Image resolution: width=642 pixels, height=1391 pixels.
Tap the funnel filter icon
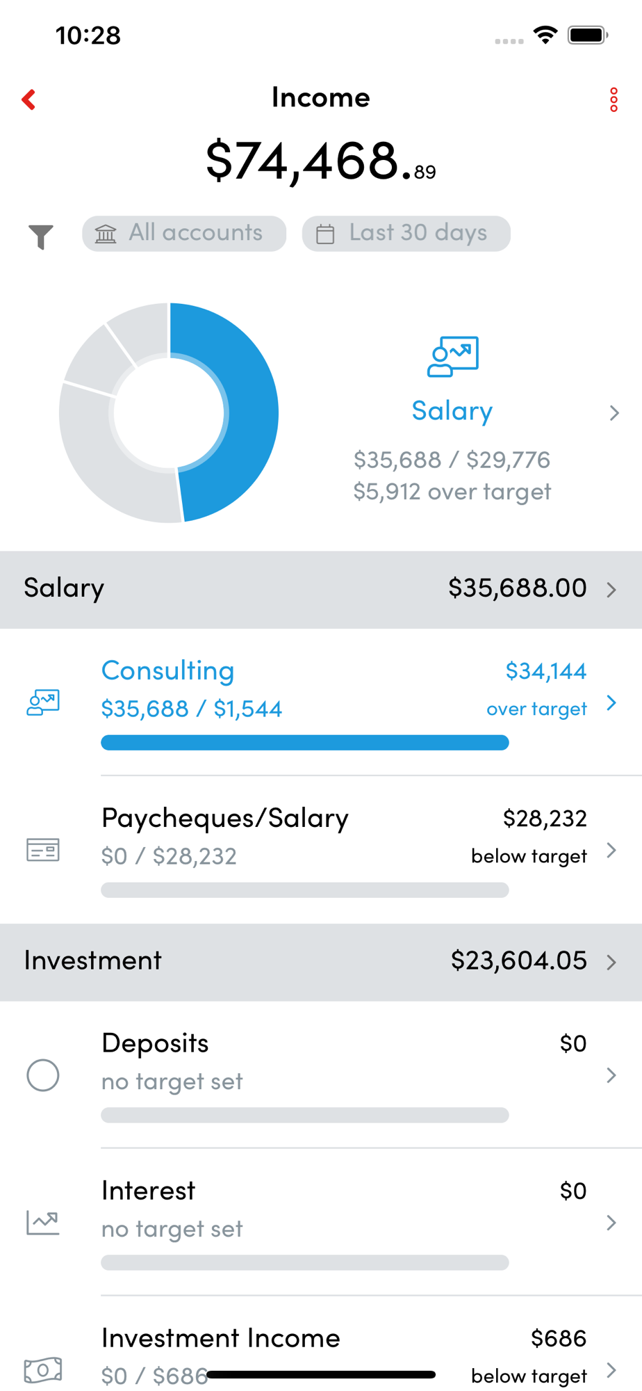pos(41,236)
